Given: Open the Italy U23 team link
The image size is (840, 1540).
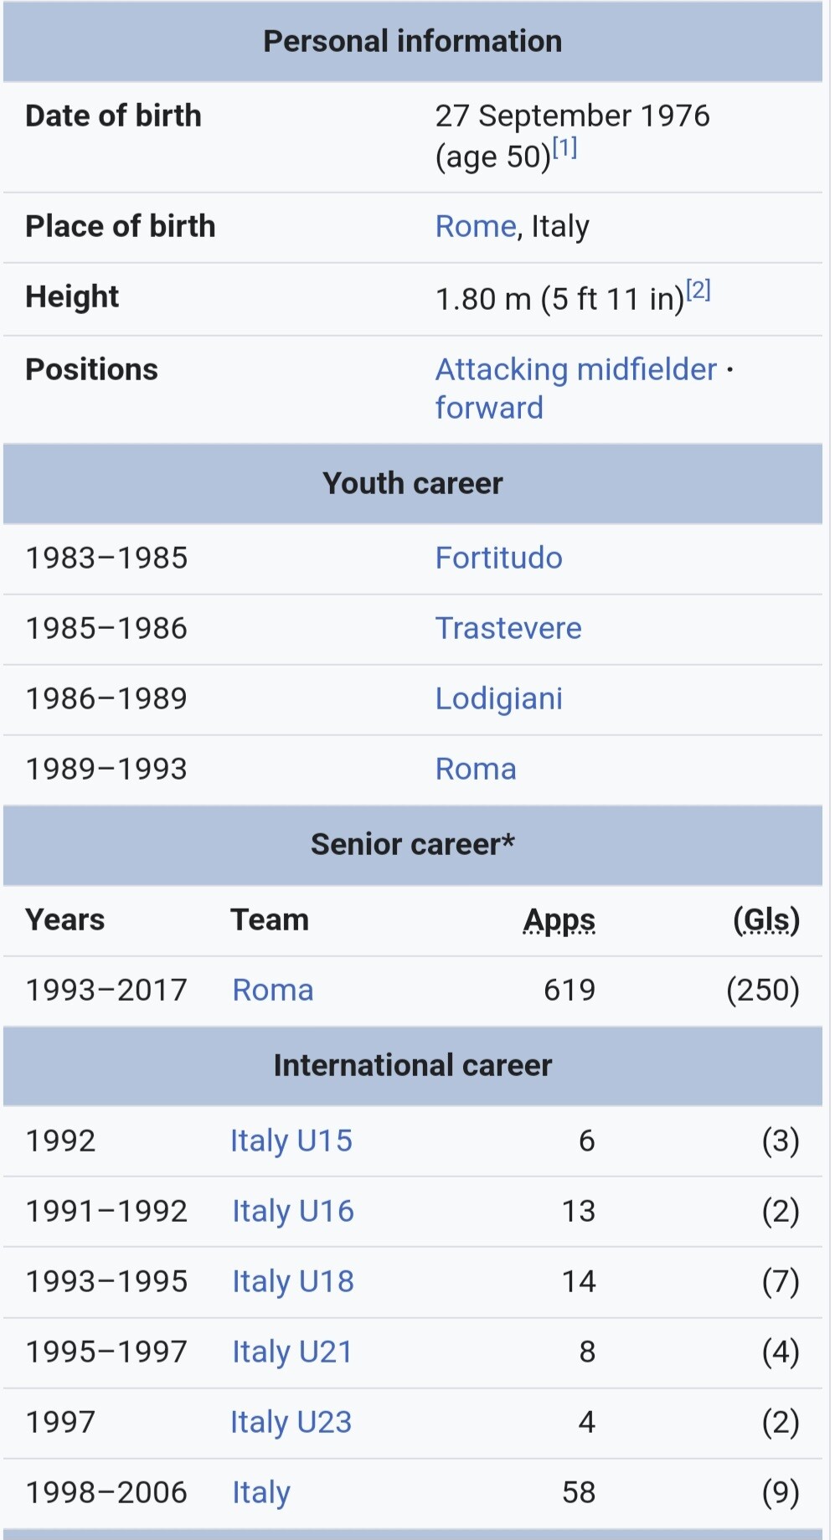Looking at the screenshot, I should (291, 1422).
